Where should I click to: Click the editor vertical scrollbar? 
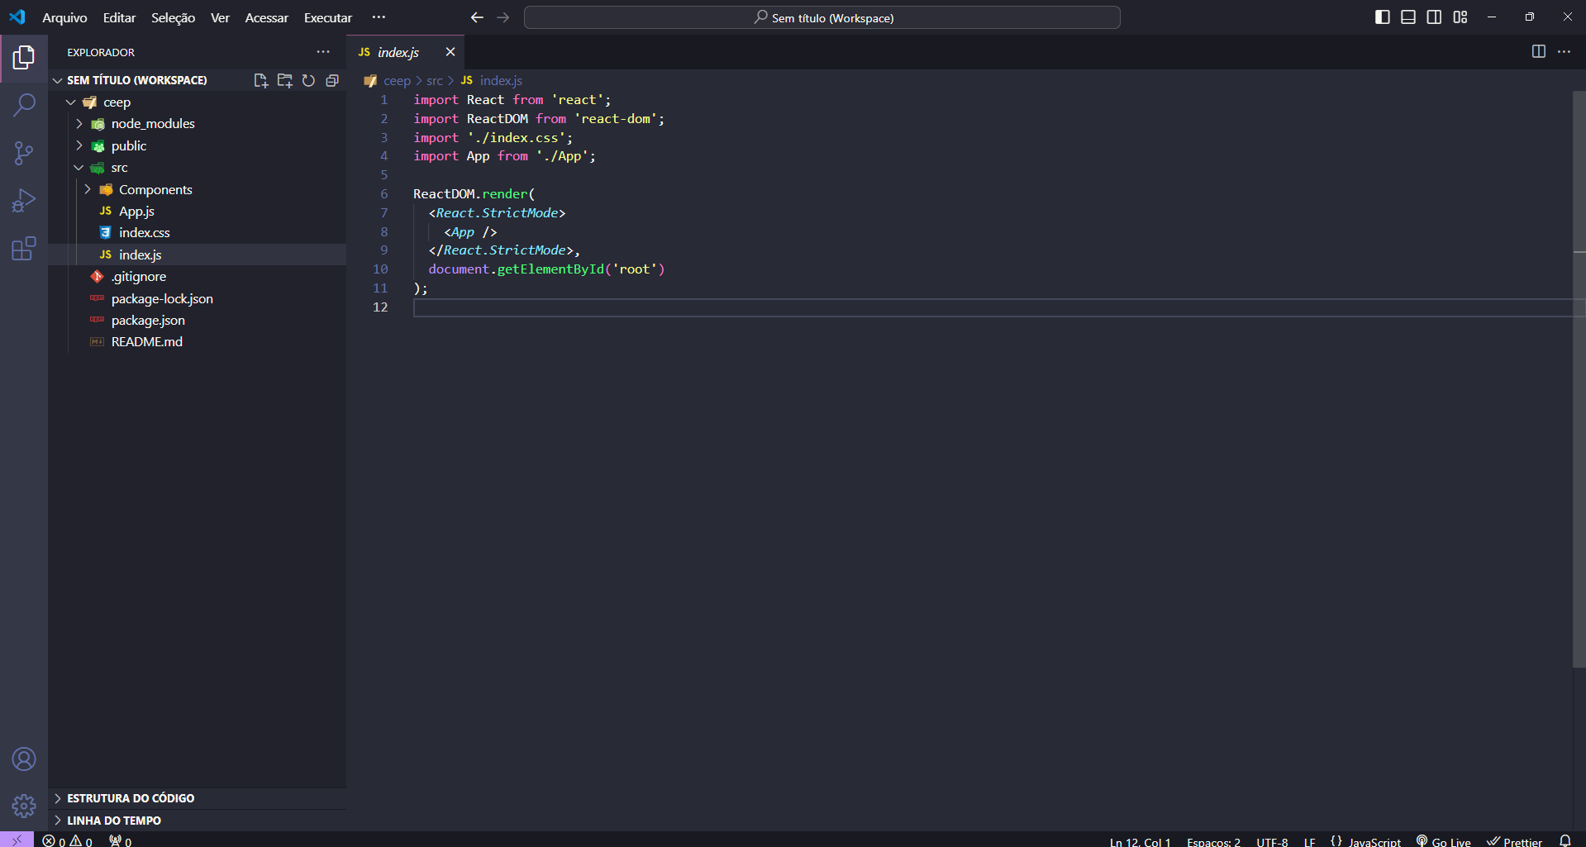[x=1579, y=378]
